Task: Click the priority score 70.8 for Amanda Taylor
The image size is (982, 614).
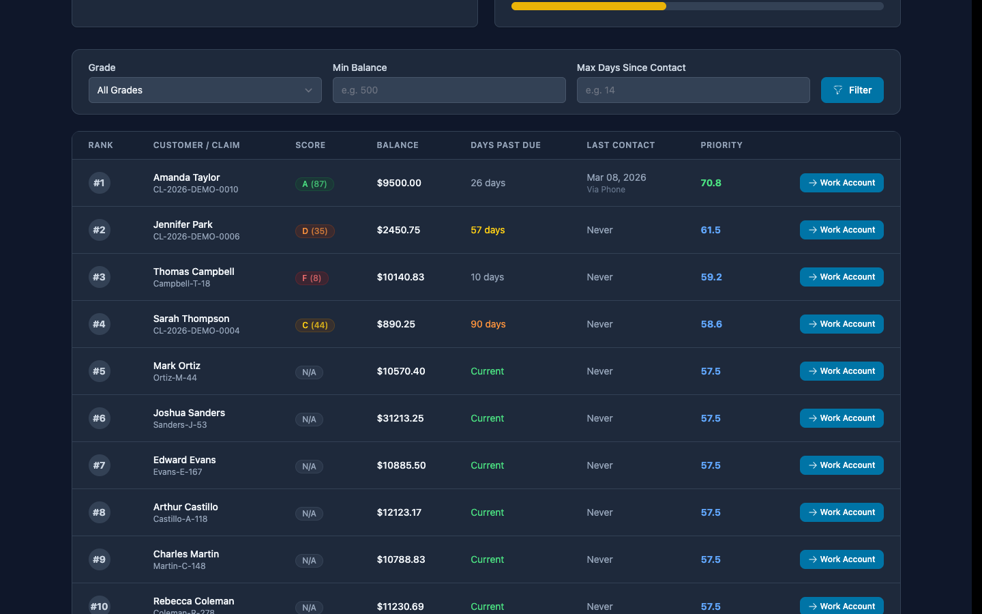Action: pyautogui.click(x=711, y=183)
